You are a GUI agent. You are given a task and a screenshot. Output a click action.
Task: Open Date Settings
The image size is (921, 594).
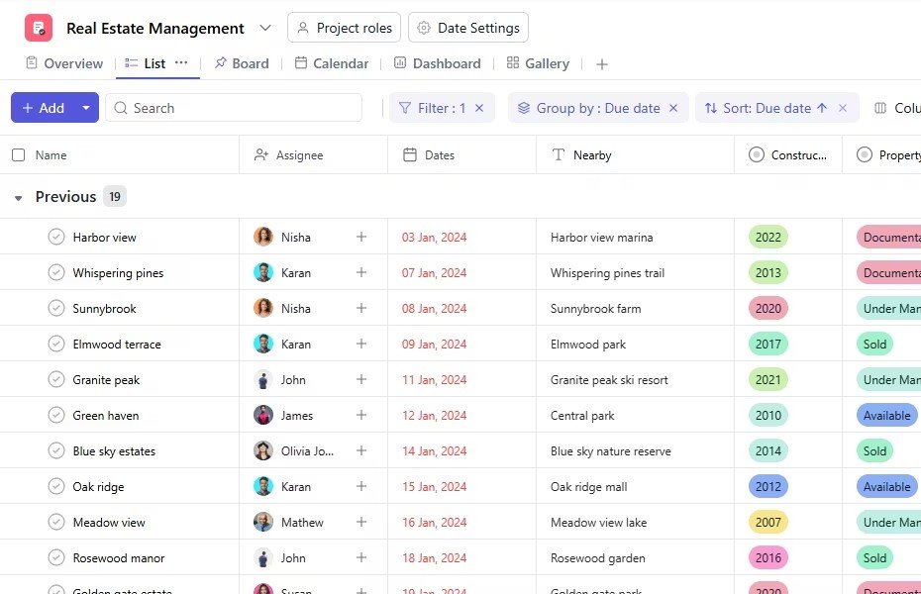[467, 28]
